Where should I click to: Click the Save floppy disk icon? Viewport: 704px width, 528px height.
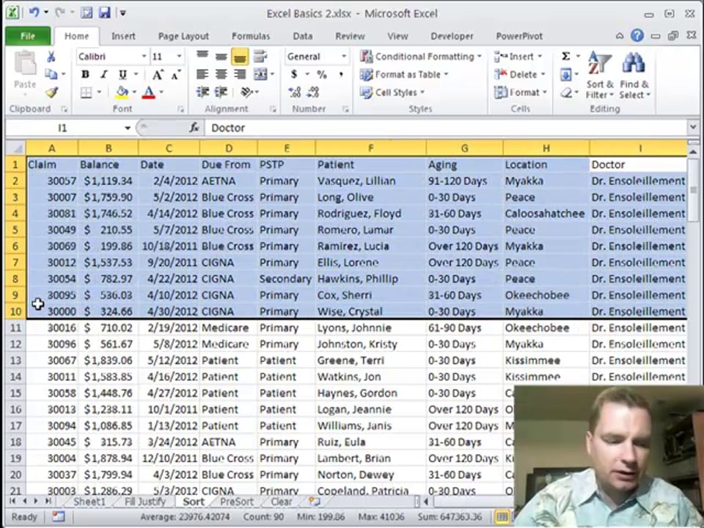[x=104, y=12]
